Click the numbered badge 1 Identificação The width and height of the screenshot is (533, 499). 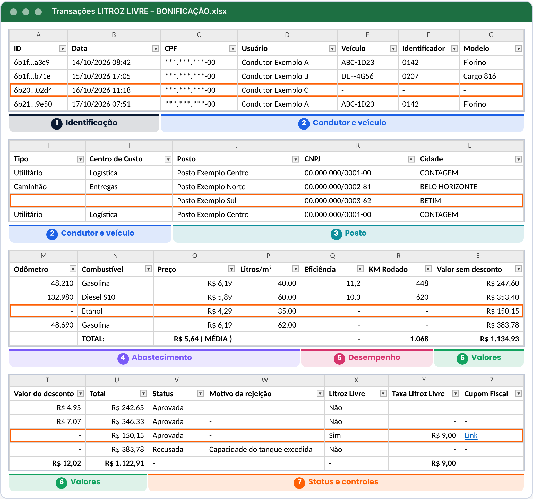point(57,124)
